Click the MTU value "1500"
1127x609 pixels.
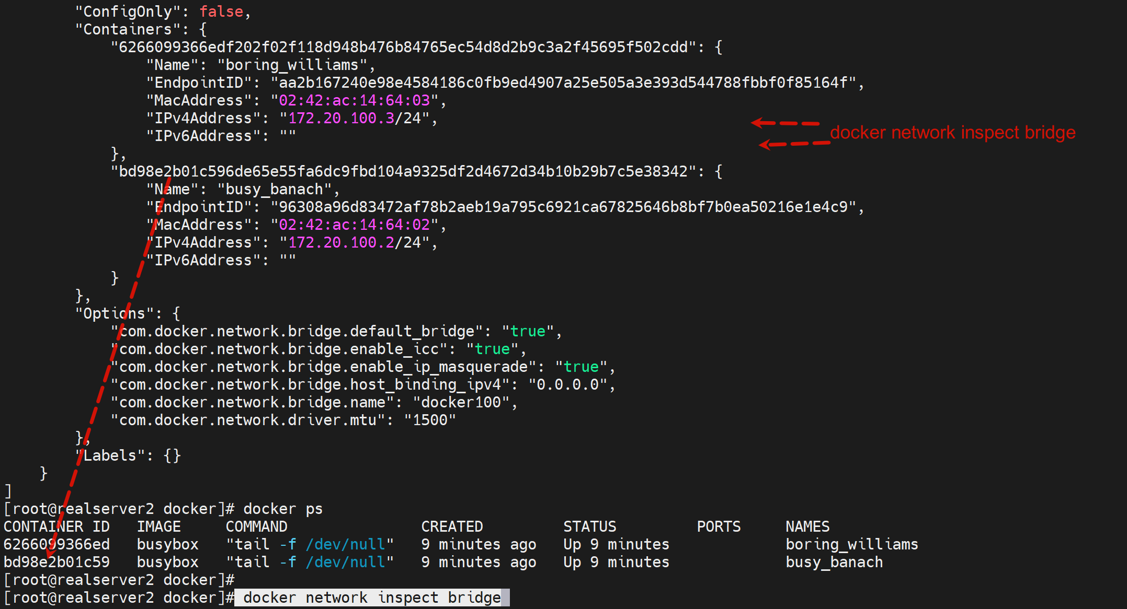[x=430, y=420]
